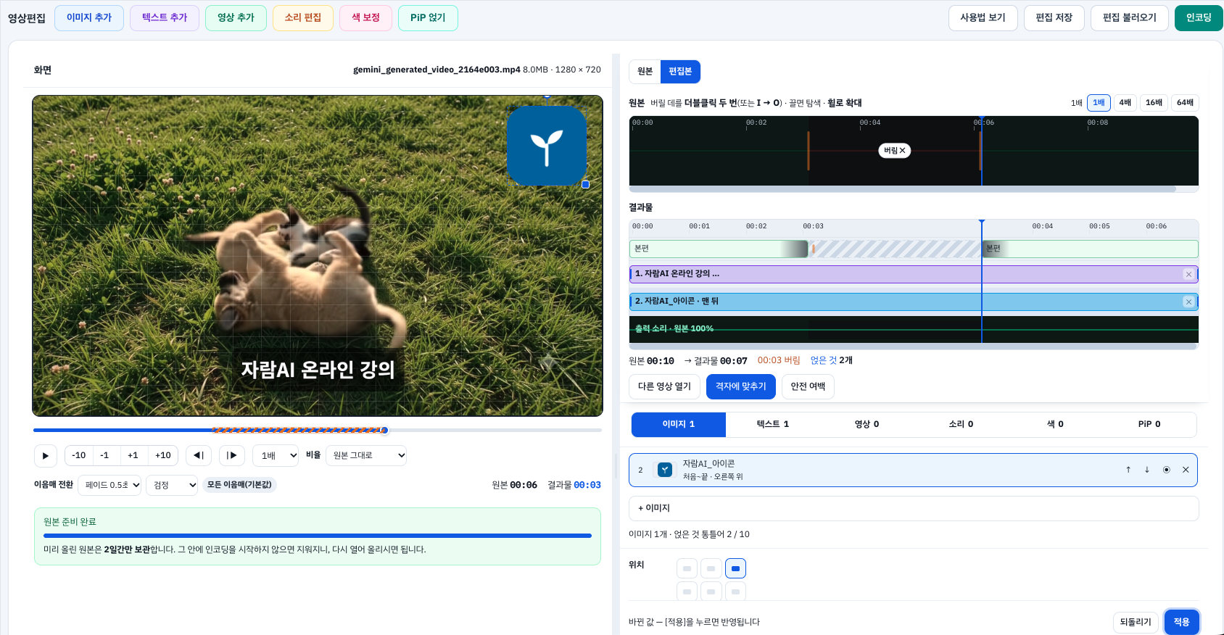Open the 비율 aspect ratio dropdown

click(x=366, y=455)
